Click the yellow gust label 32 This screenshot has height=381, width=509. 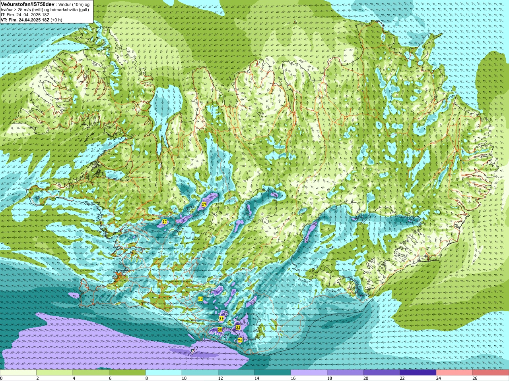tap(238, 327)
